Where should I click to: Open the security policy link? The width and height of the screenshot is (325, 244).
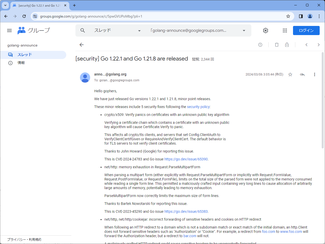pyautogui.click(x=198, y=107)
